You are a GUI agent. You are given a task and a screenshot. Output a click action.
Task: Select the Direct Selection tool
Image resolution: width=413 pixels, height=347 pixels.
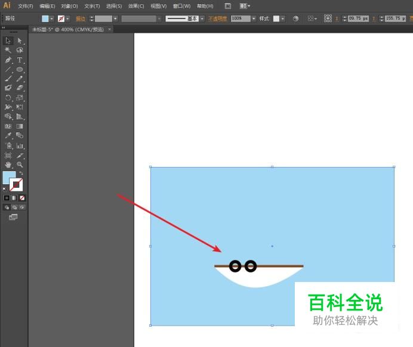point(20,41)
